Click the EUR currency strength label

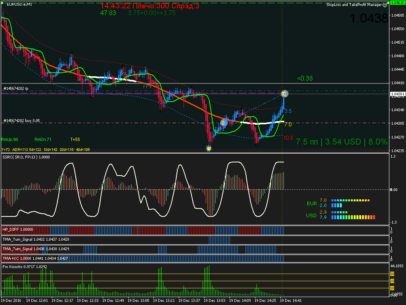[312, 204]
